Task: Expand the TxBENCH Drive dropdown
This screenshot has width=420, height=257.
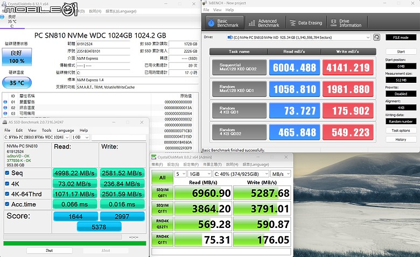Action: coord(368,38)
